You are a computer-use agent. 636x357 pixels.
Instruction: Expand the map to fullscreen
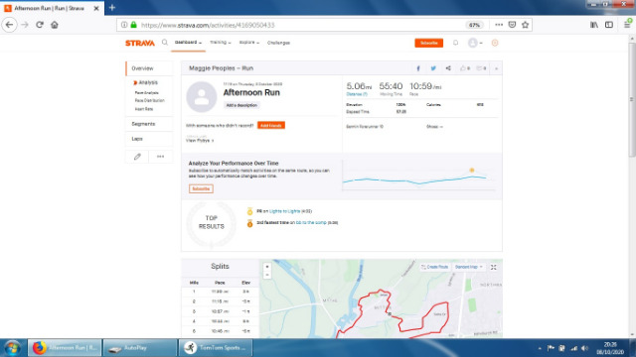(494, 267)
